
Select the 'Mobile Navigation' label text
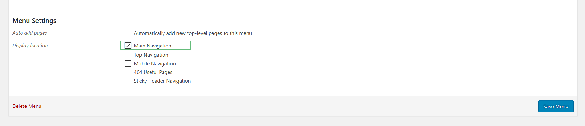[155, 63]
